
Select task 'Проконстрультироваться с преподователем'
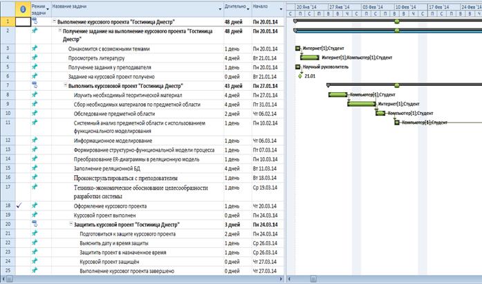pos(125,178)
